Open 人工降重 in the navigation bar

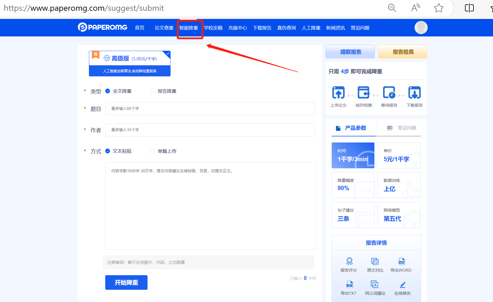(311, 28)
